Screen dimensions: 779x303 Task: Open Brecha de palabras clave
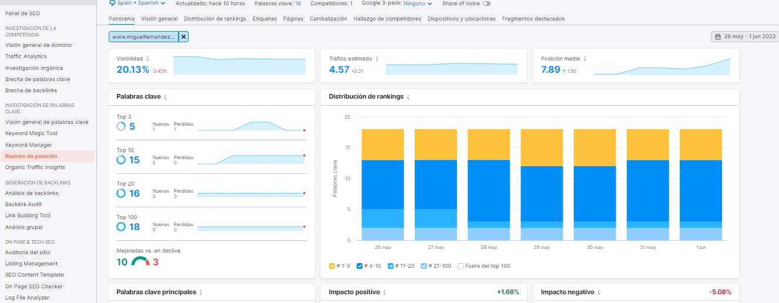[38, 79]
